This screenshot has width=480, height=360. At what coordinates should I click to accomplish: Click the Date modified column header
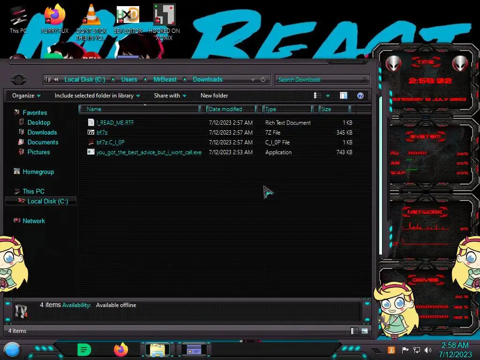tap(231, 109)
